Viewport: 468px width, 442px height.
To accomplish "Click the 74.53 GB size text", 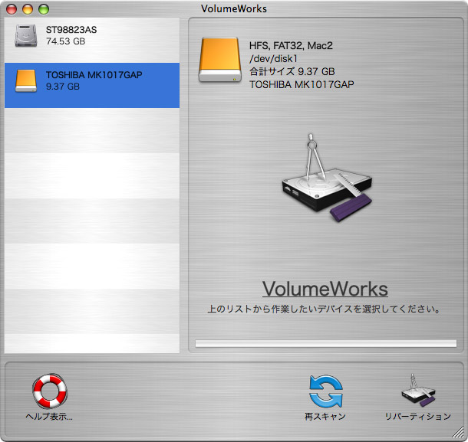I will point(66,41).
